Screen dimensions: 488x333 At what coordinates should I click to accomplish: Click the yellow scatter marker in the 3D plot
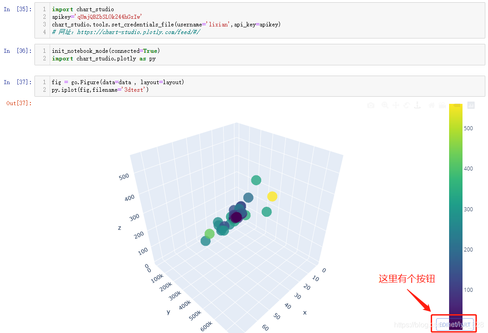(272, 196)
